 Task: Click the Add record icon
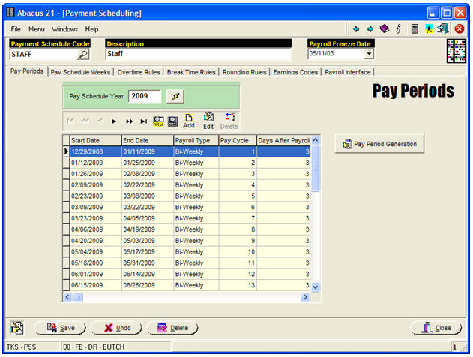pos(188,120)
